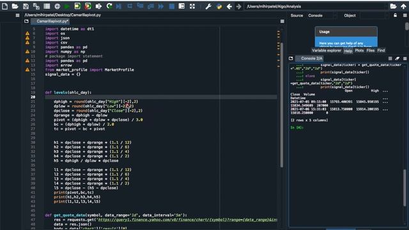The width and height of the screenshot is (409, 230).
Task: Maximize the current pane
Action: coord(181,6)
